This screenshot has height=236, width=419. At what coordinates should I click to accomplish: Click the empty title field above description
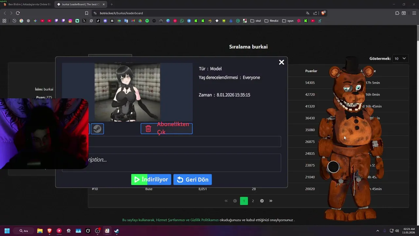pos(171,142)
